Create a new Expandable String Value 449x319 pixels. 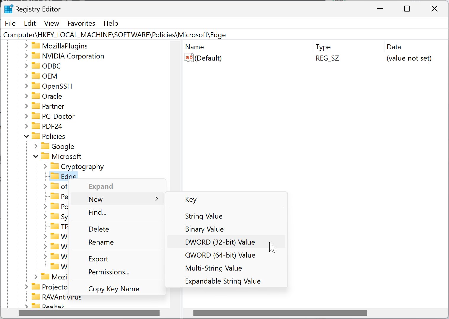click(226, 281)
